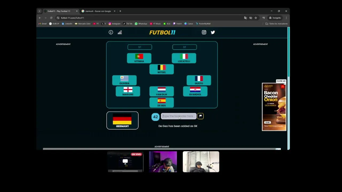Click the Olivera player card

(124, 80)
